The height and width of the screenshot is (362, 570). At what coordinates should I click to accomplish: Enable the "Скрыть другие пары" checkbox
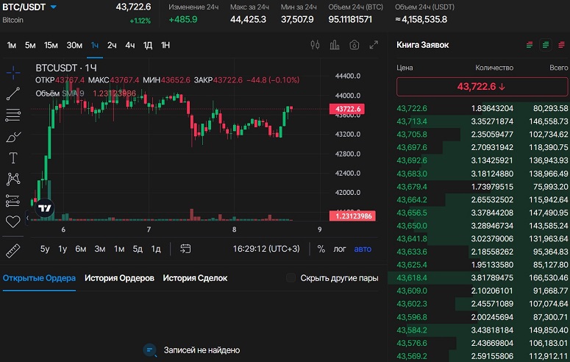click(291, 278)
